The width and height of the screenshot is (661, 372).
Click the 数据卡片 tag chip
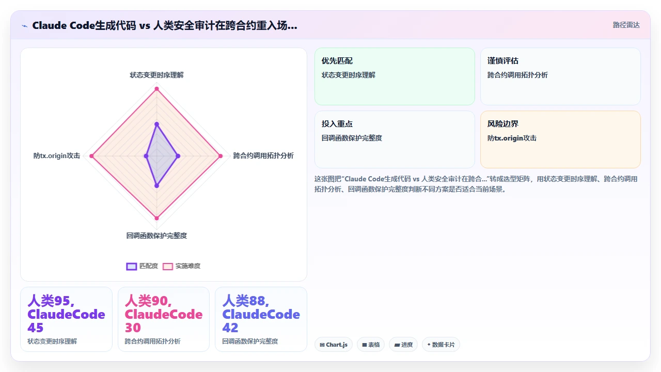(x=441, y=345)
